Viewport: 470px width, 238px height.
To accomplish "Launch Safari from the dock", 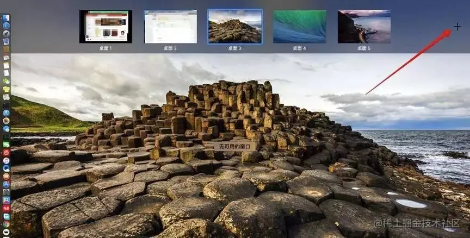I will pyautogui.click(x=7, y=26).
